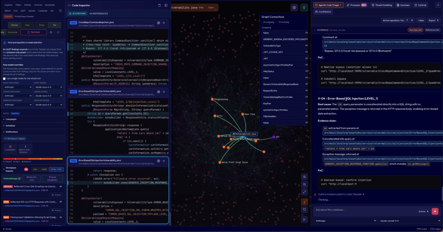
Task: Open the SAST tab
Action: [23, 11]
